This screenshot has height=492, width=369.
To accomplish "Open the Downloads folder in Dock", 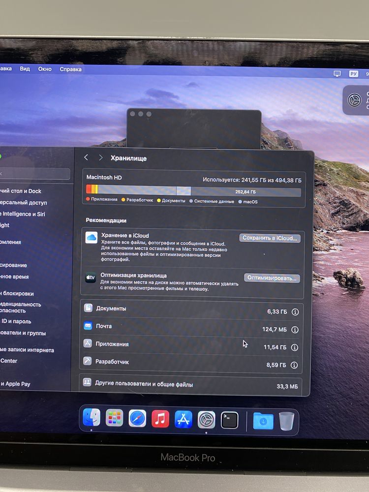I will pyautogui.click(x=263, y=422).
